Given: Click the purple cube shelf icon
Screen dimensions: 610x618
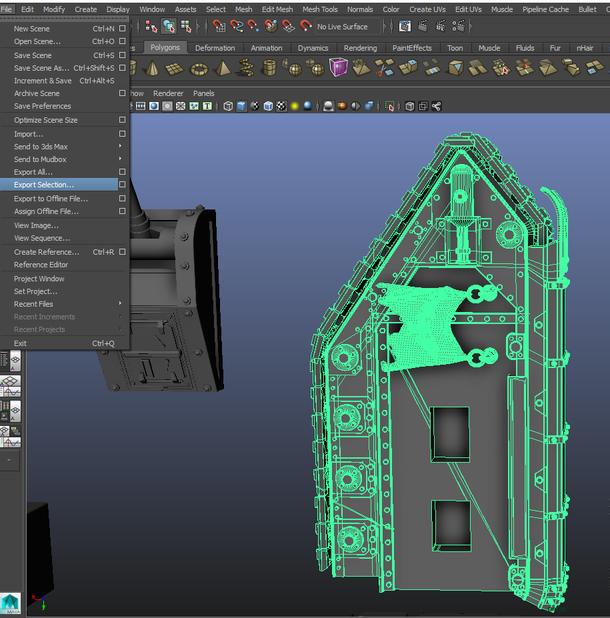Looking at the screenshot, I should tap(338, 68).
